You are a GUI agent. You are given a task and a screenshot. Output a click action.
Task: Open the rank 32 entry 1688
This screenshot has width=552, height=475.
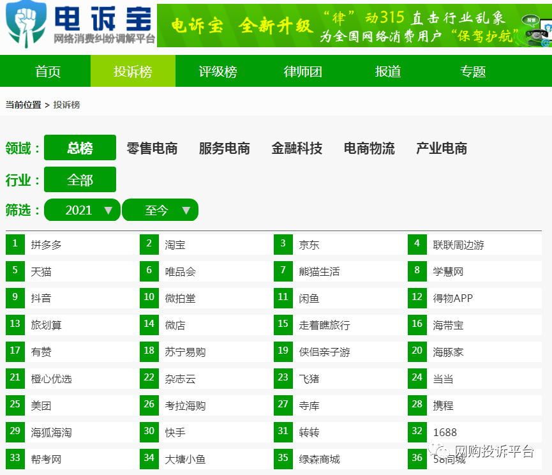click(x=445, y=432)
